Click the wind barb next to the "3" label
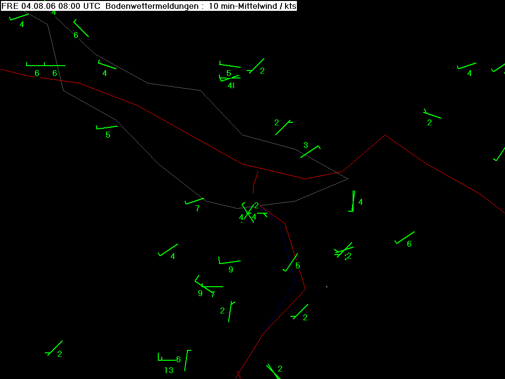Viewport: 505px width, 379px height. pos(310,152)
